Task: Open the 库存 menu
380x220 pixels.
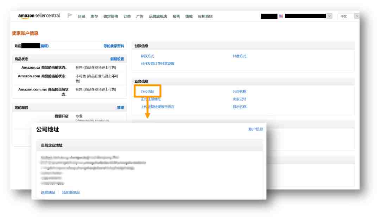Action: click(94, 17)
